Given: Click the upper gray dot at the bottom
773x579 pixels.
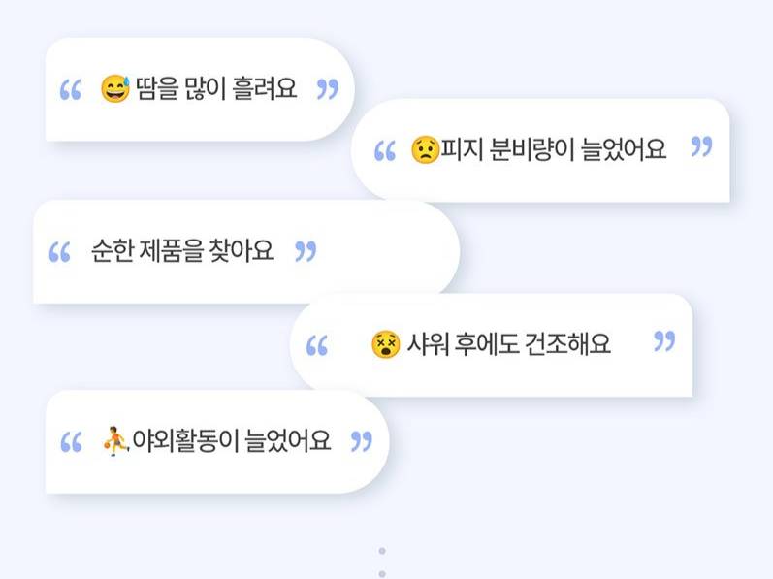Looking at the screenshot, I should [382, 551].
